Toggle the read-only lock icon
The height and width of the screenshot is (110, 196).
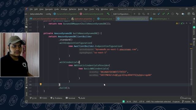pos(193,102)
